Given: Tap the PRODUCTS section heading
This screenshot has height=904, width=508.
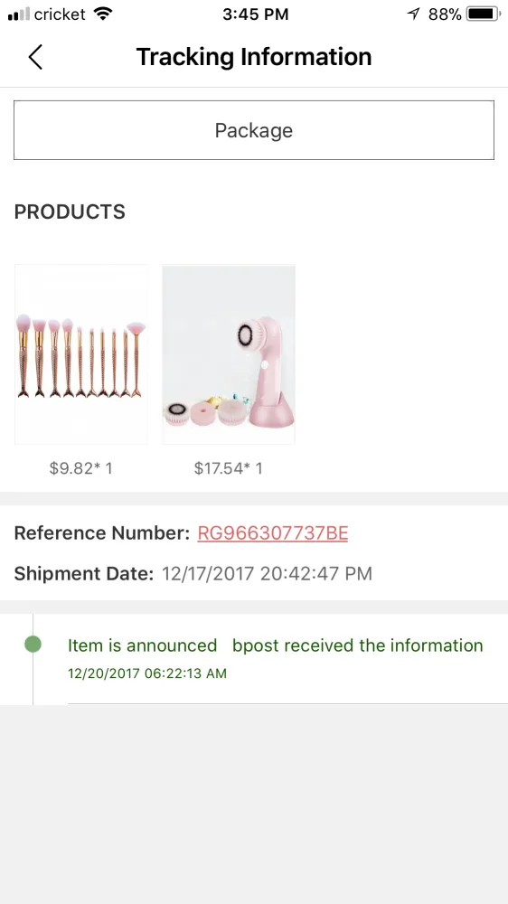Looking at the screenshot, I should coord(70,212).
